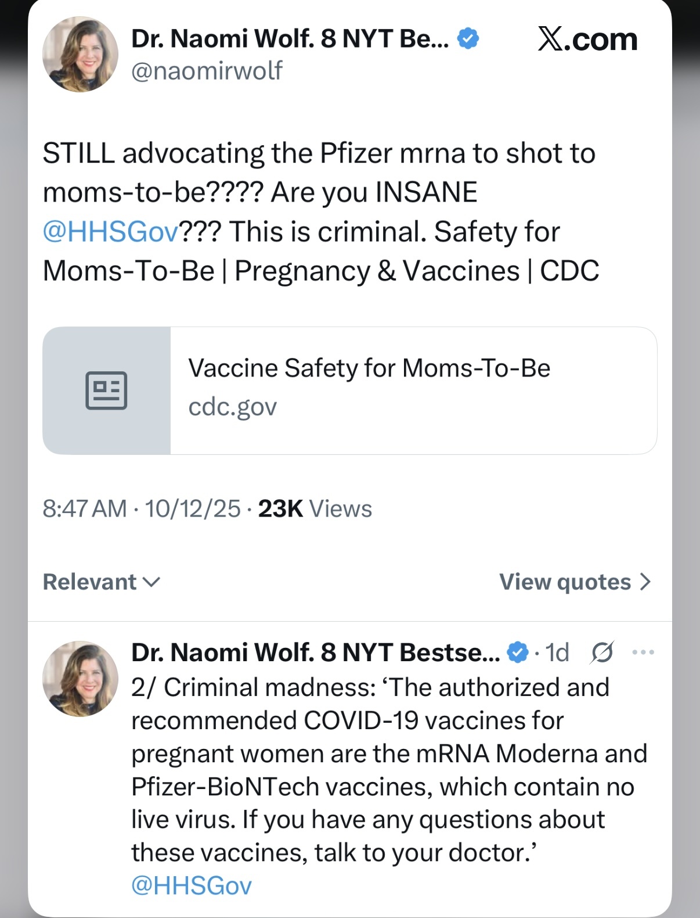Open the @HHSGov mention in the reply
This screenshot has width=700, height=918.
pyautogui.click(x=192, y=886)
